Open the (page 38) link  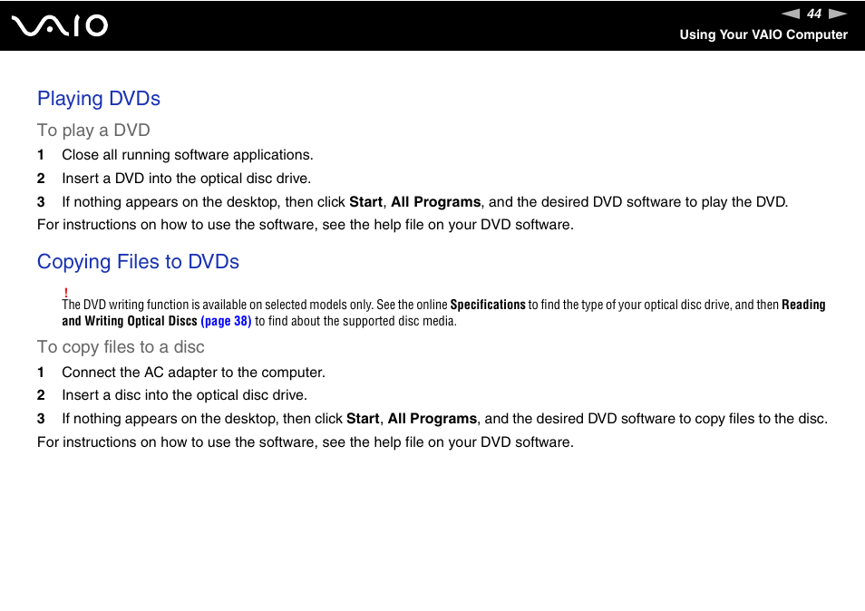coord(226,321)
